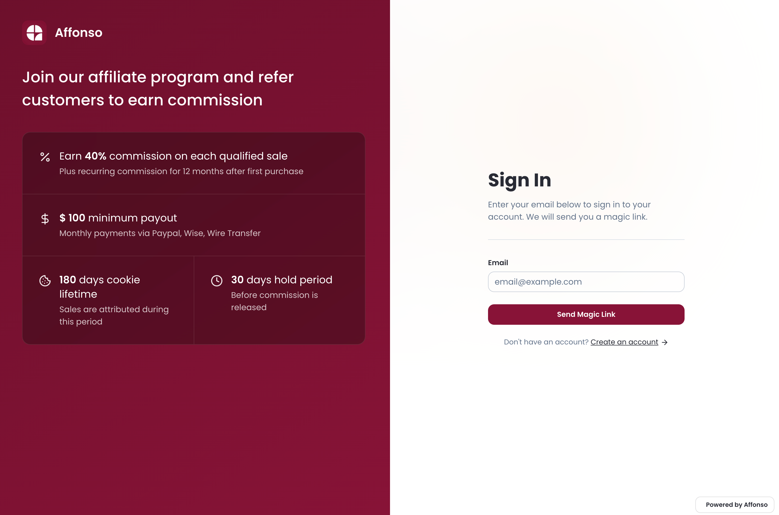Click the affiliate program headline text

click(158, 88)
